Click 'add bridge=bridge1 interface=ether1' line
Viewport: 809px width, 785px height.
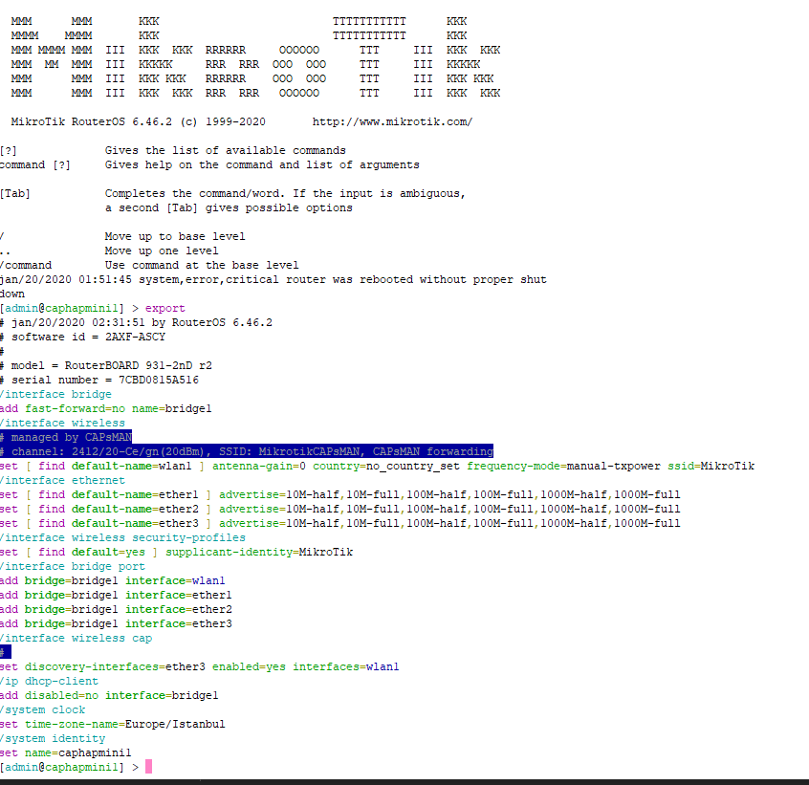(116, 595)
